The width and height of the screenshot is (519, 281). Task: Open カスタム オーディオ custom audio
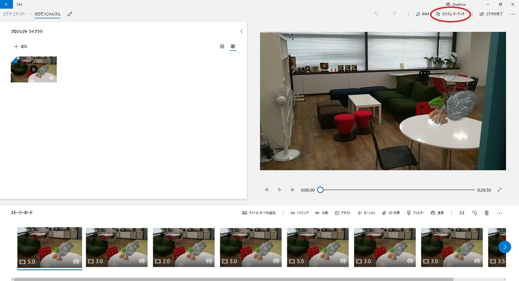(x=450, y=14)
